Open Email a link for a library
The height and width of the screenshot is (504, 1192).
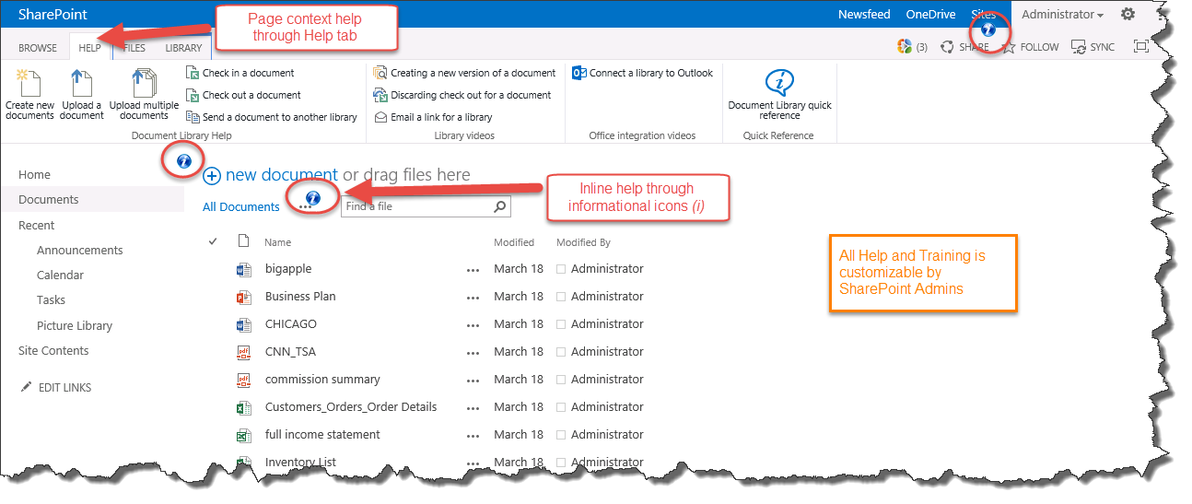tap(433, 117)
